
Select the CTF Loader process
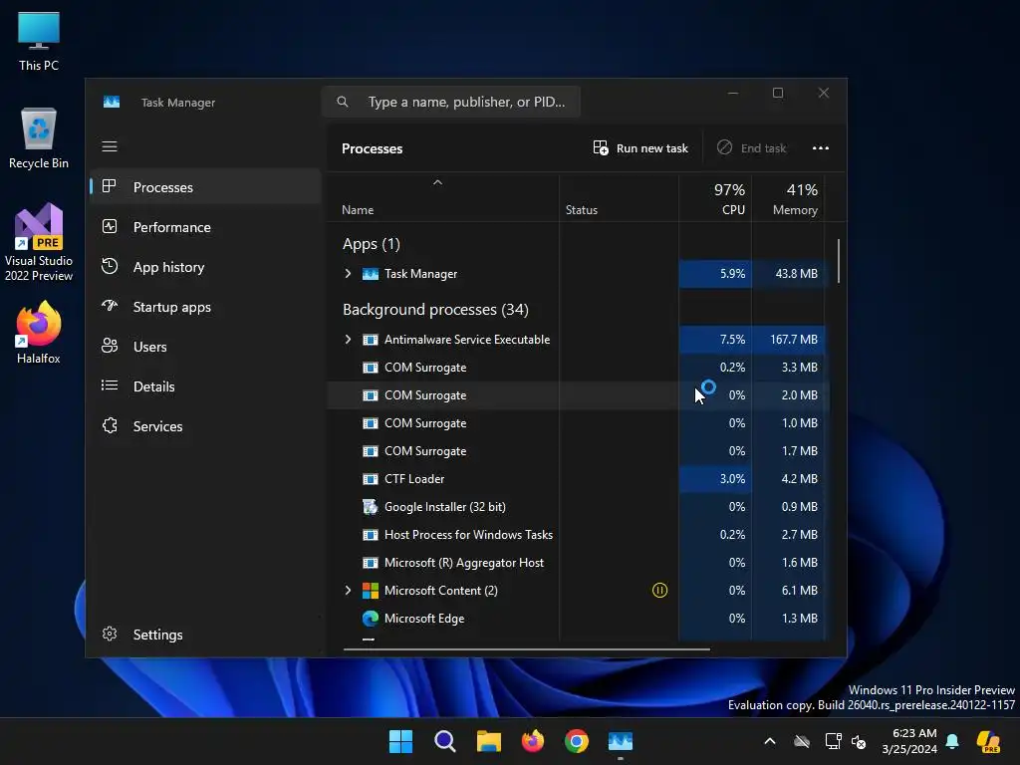click(577, 479)
